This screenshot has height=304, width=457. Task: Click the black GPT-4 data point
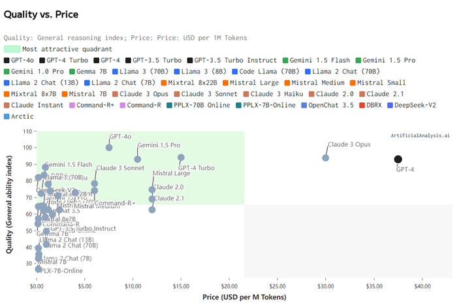coord(398,159)
